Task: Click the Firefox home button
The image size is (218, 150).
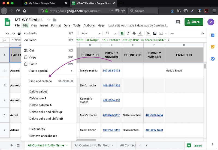Action: coord(25,11)
